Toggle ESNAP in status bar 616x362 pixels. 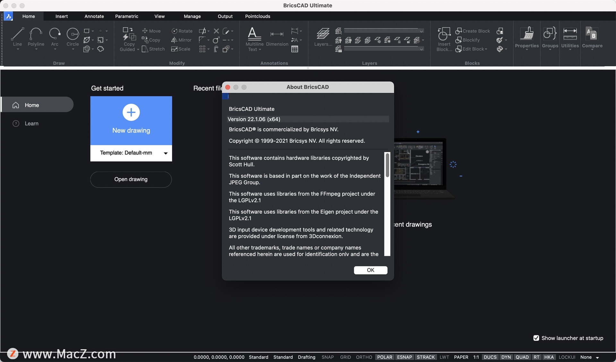pyautogui.click(x=404, y=357)
